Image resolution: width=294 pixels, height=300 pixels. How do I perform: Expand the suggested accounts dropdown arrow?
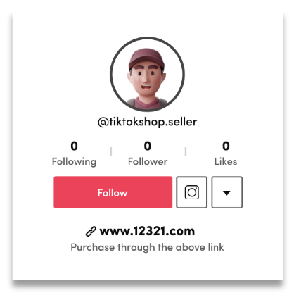pos(227,192)
